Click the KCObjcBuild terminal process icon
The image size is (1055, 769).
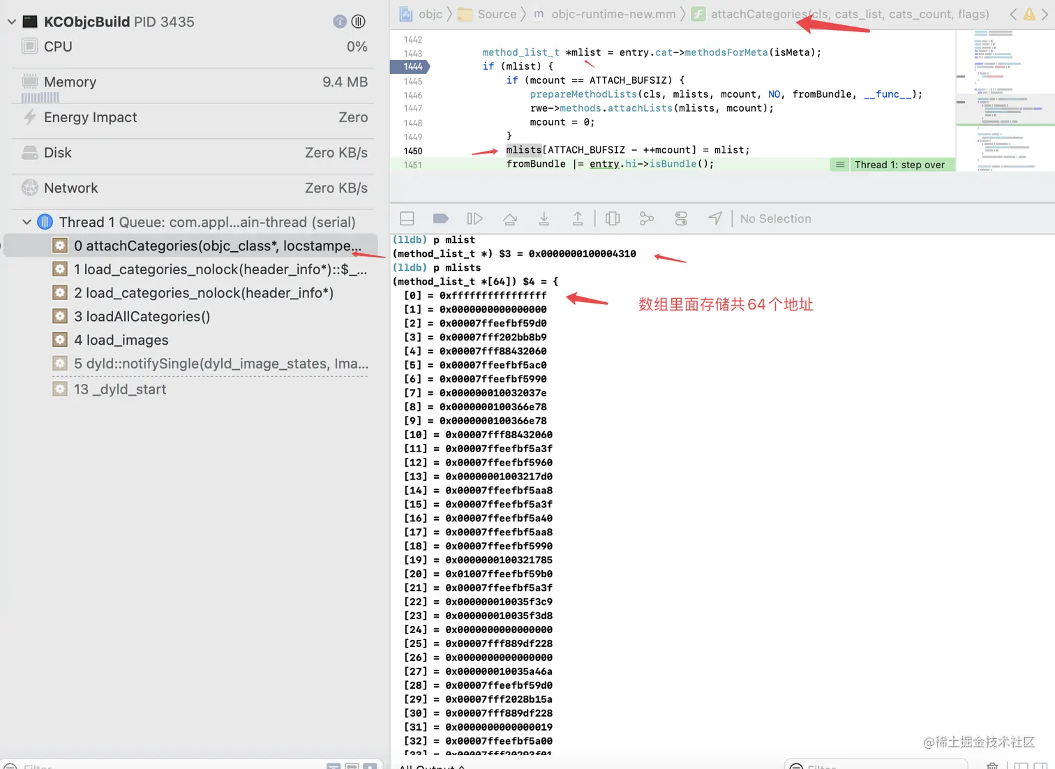(30, 22)
